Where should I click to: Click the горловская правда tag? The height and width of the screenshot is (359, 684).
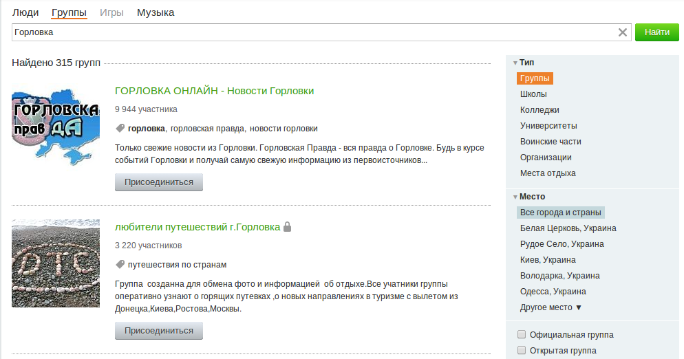pyautogui.click(x=207, y=128)
